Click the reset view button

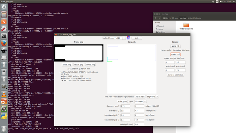coord(140,97)
